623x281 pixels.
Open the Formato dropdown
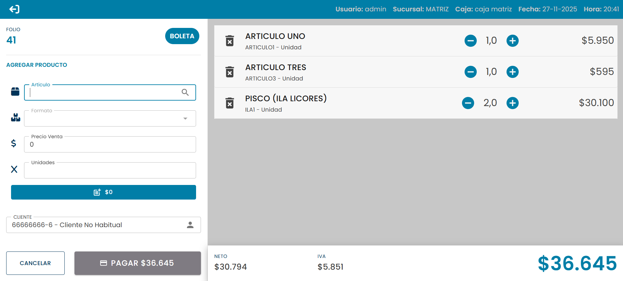pos(185,118)
